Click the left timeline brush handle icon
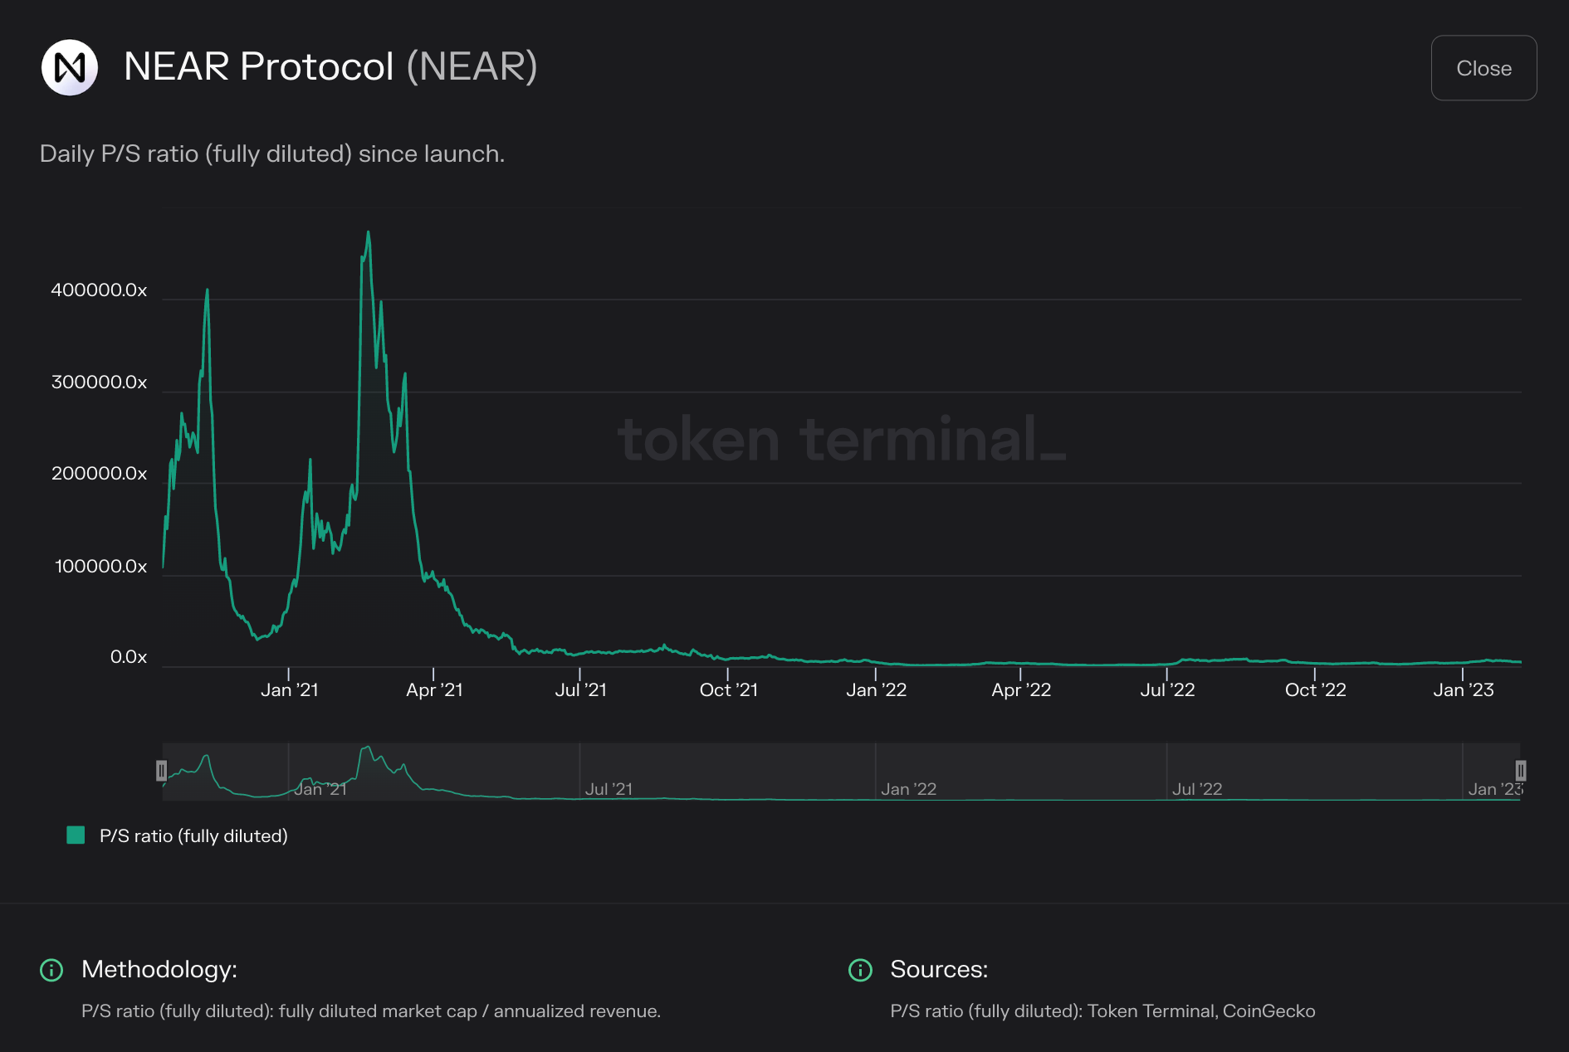1569x1052 pixels. [x=162, y=772]
